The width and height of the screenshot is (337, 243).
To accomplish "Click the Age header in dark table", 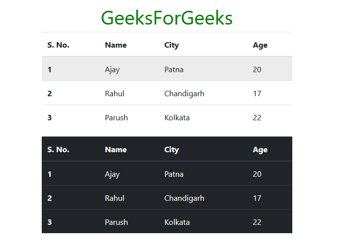I will tap(260, 150).
